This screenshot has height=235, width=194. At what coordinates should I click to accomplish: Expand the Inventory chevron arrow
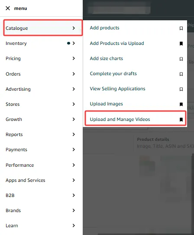pyautogui.click(x=74, y=43)
